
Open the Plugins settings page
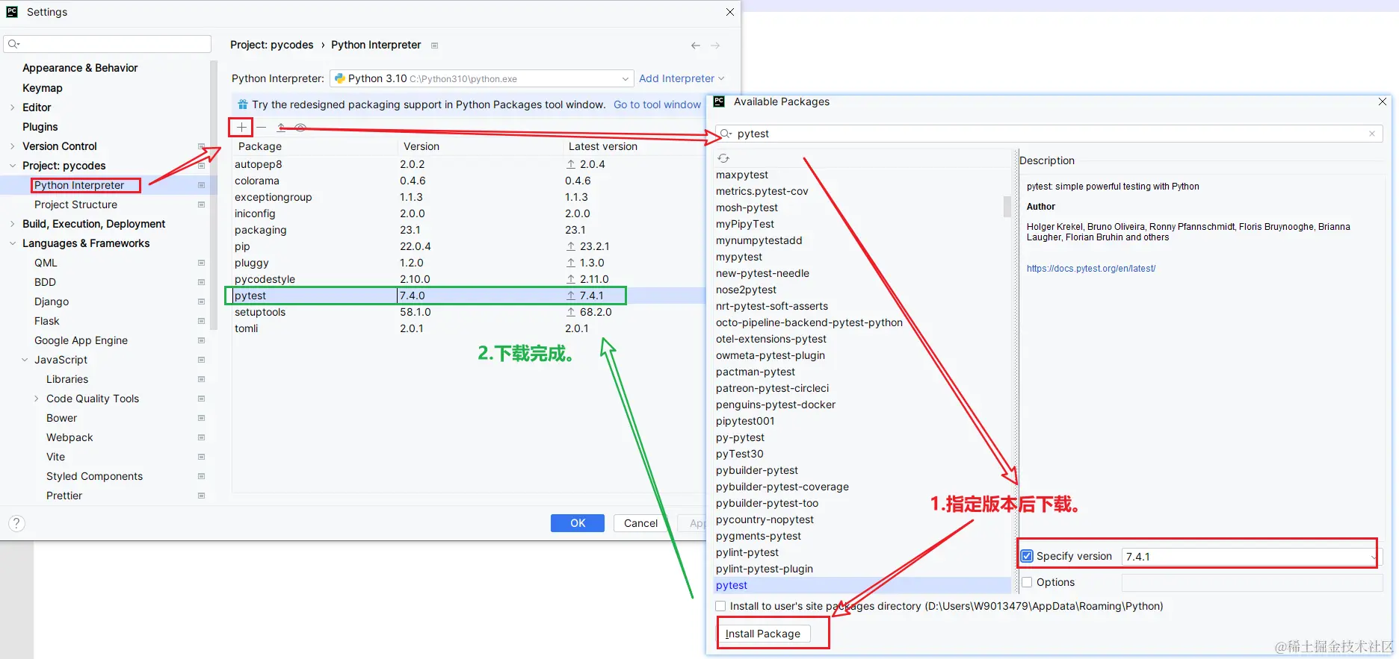[x=40, y=127]
